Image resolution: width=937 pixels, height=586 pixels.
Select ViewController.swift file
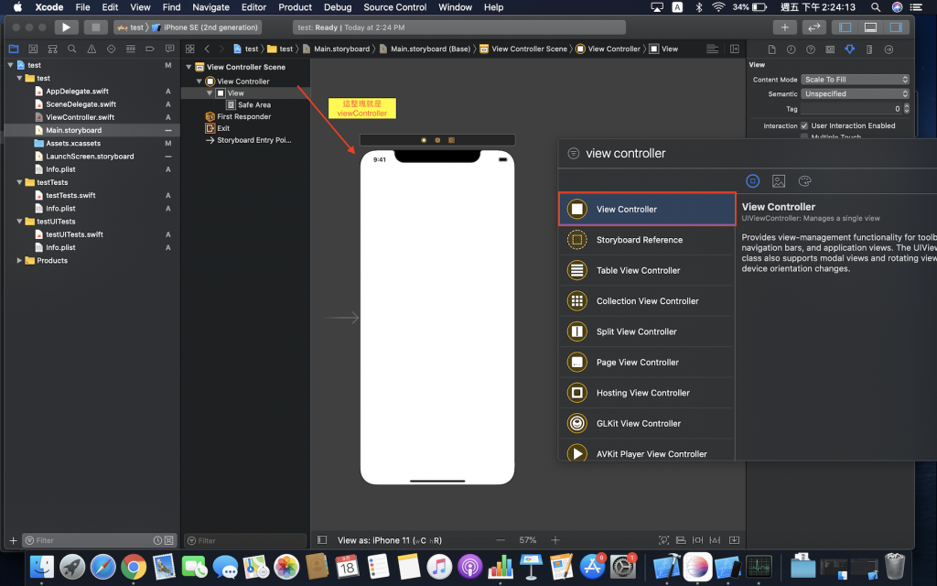point(81,117)
